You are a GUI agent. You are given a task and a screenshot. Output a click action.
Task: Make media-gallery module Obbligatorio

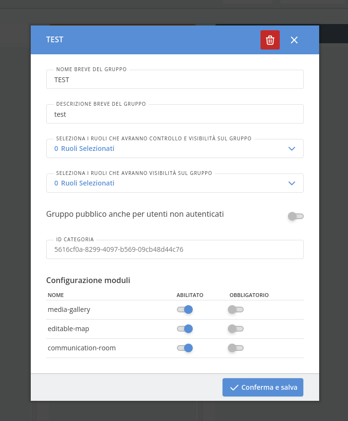tap(236, 310)
